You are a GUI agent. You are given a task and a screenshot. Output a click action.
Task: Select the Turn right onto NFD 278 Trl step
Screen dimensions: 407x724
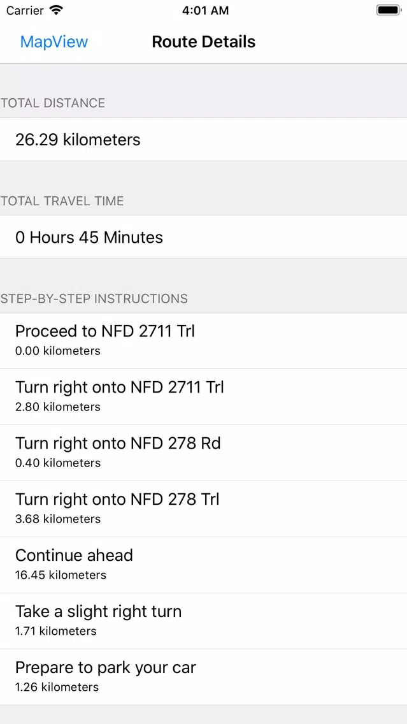pyautogui.click(x=204, y=509)
